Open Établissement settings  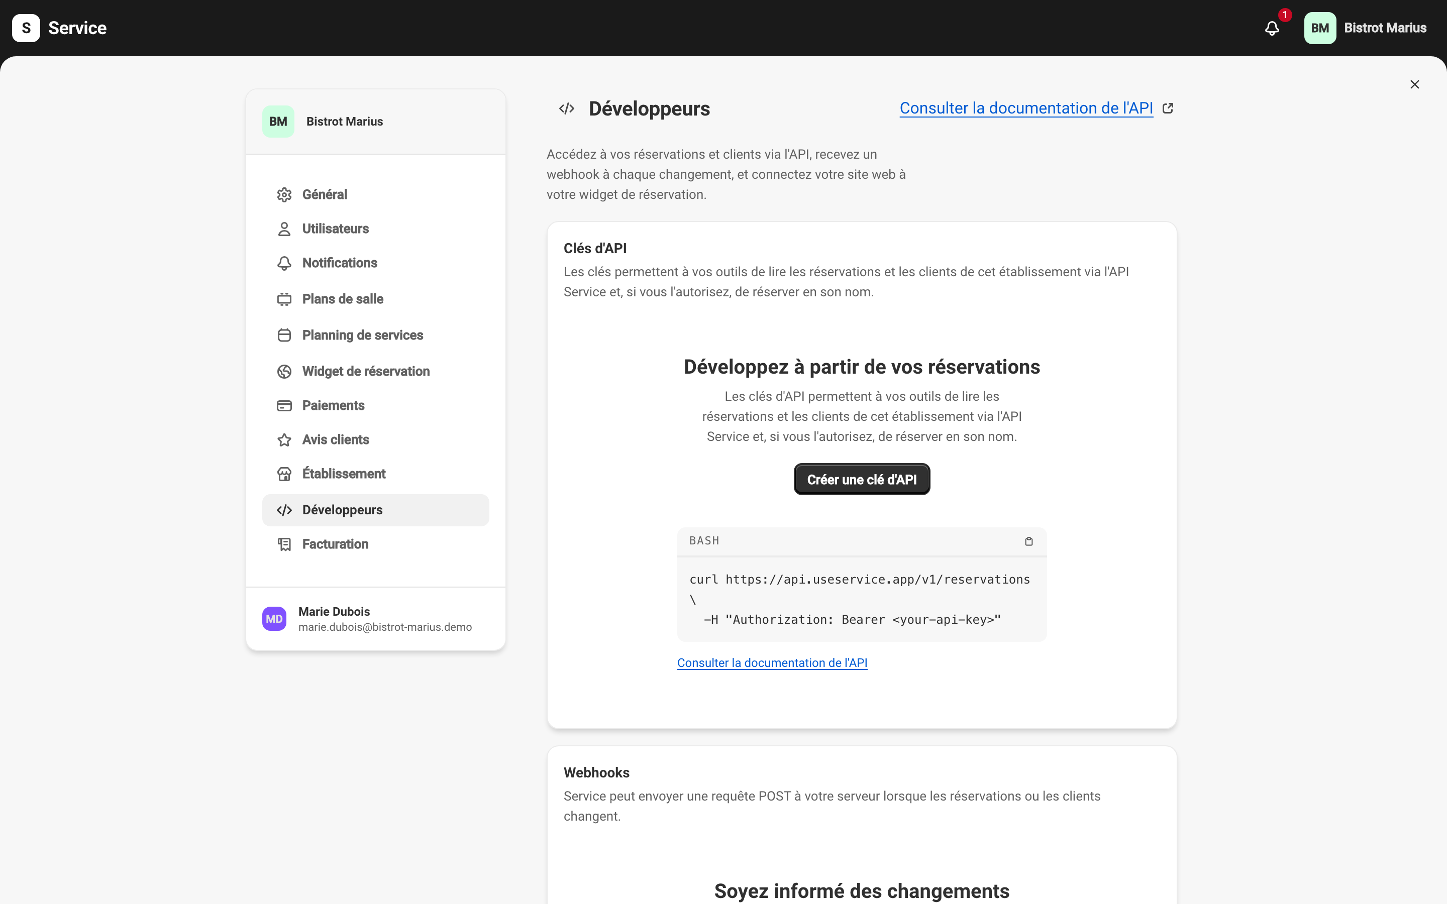(375, 474)
